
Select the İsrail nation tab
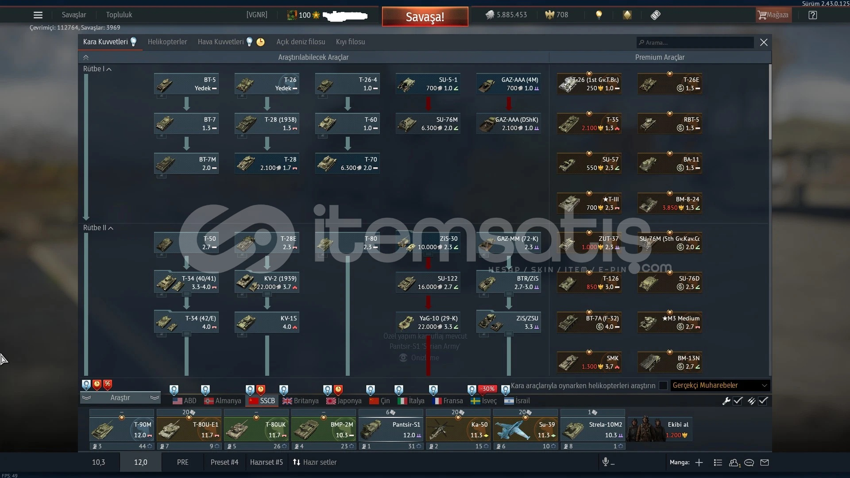click(517, 401)
